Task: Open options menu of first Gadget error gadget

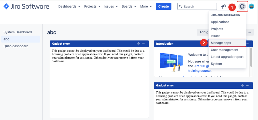Action: 143,44
